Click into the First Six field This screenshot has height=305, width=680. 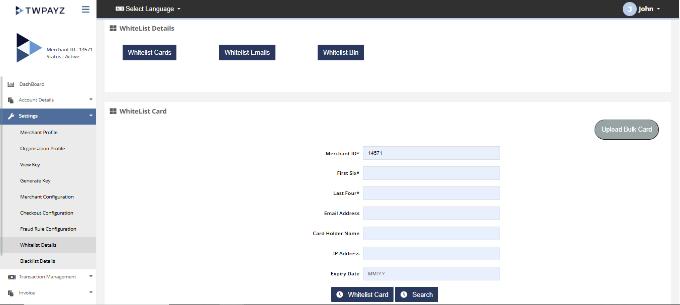(431, 173)
